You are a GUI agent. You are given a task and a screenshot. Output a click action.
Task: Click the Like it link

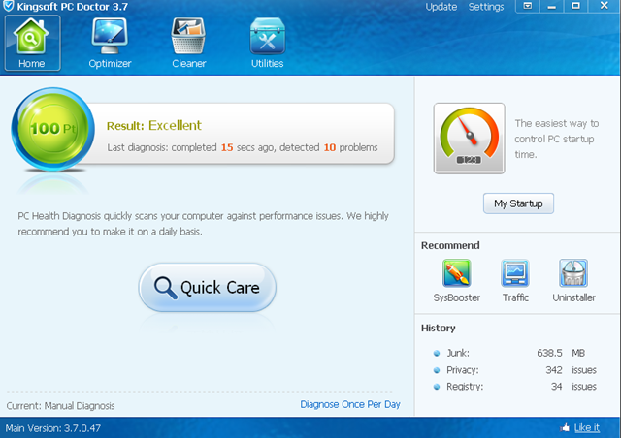pos(586,427)
